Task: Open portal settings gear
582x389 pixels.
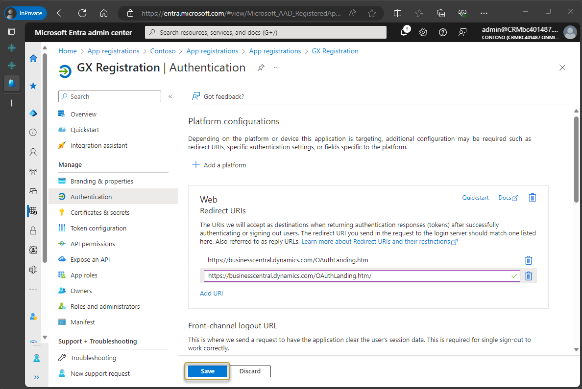Action: click(423, 32)
